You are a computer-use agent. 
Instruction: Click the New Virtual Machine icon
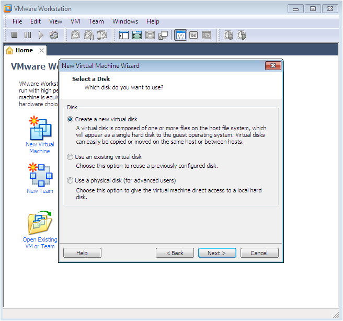(40, 128)
